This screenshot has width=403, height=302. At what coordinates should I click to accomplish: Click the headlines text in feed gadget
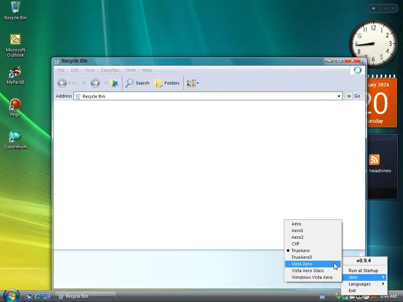tap(380, 171)
